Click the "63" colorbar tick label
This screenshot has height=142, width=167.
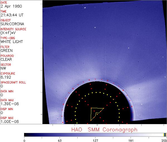click(59, 140)
